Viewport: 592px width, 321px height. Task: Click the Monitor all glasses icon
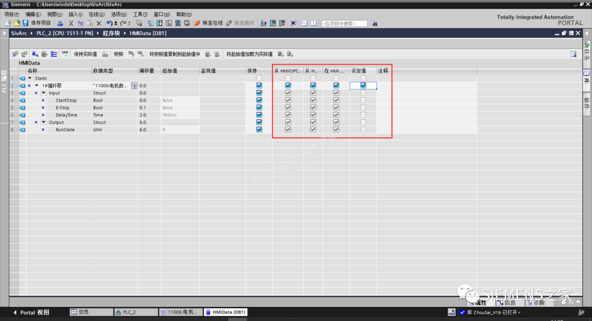click(x=65, y=54)
